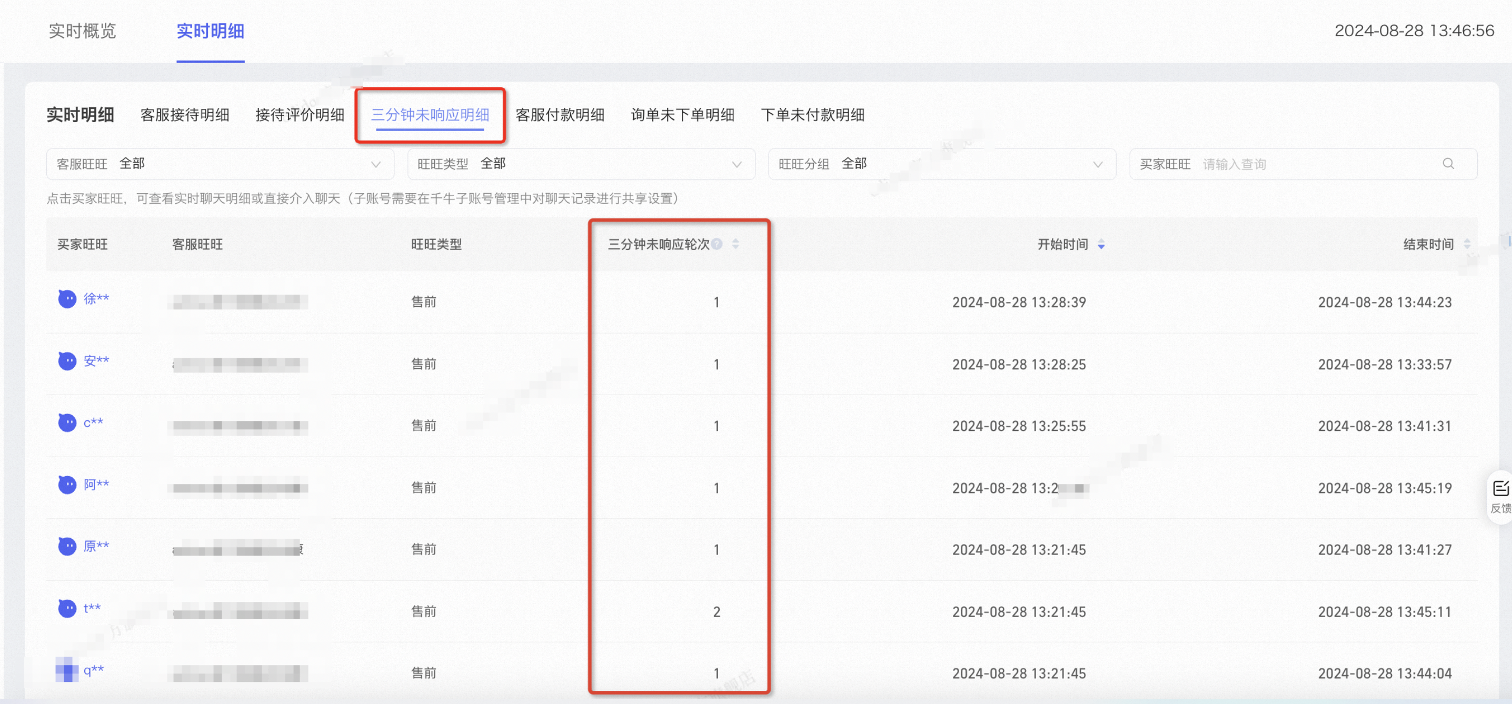1512x704 pixels.
Task: Open the 询单未下单明细 sub-tab
Action: point(683,114)
